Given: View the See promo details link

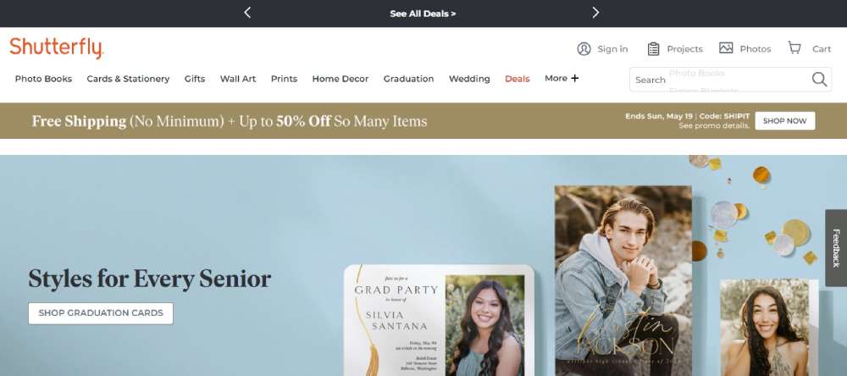Looking at the screenshot, I should [714, 126].
